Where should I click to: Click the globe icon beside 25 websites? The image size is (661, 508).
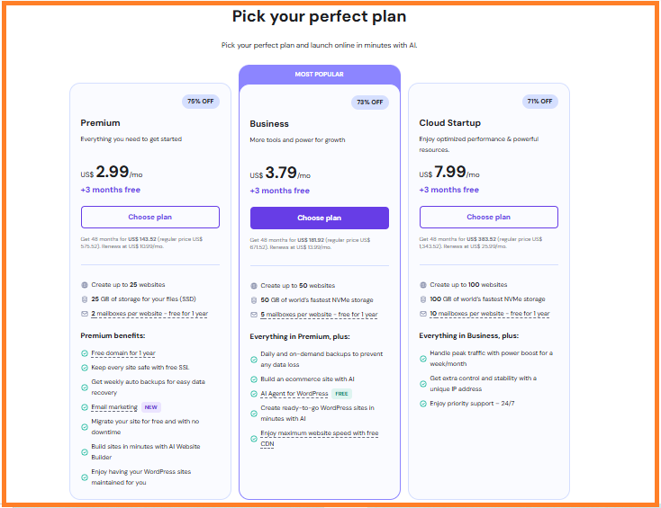click(85, 285)
